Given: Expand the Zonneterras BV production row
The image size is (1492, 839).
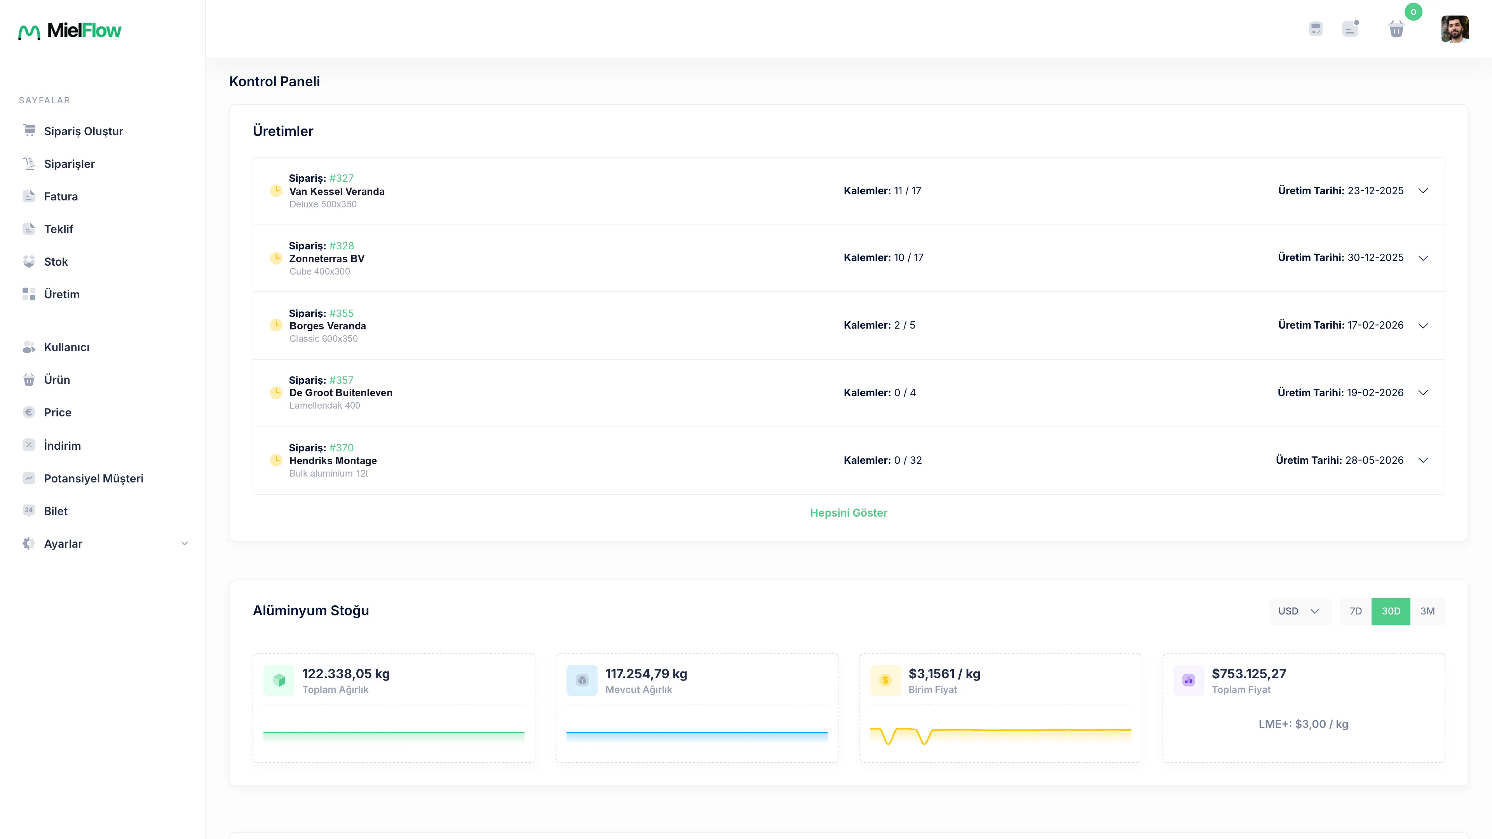Looking at the screenshot, I should point(1423,258).
